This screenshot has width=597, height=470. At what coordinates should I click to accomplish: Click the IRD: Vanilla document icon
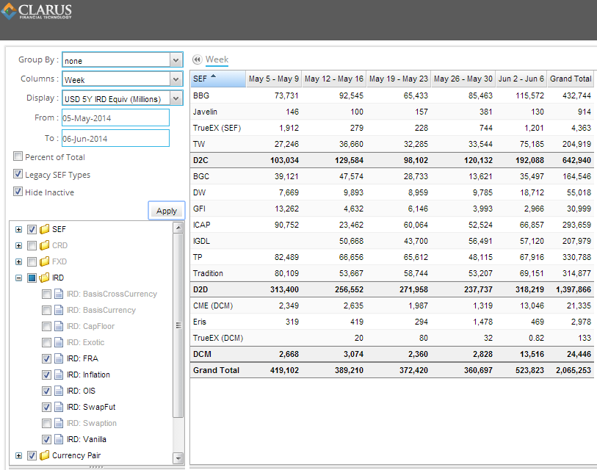[59, 439]
